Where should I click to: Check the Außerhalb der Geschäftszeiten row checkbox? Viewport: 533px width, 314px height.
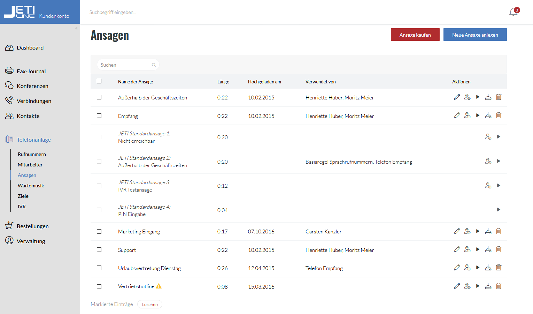point(99,97)
